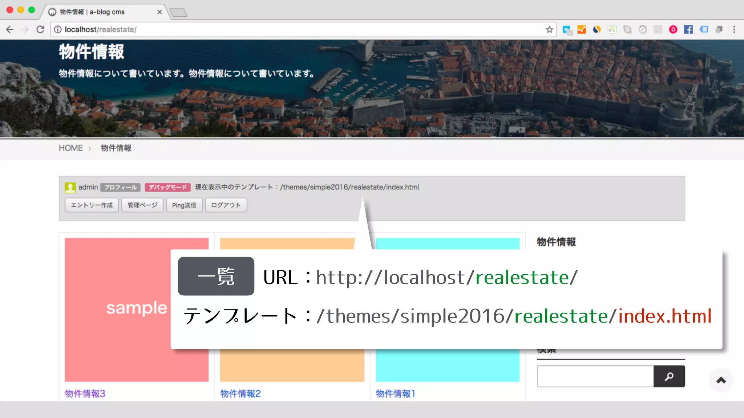This screenshot has height=418, width=744.
Task: Open the Chrome three-dot menu
Action: (734, 29)
